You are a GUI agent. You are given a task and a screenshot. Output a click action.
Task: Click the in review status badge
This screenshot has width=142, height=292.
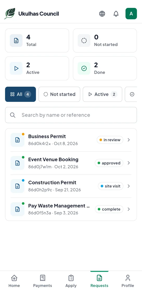click(x=110, y=140)
